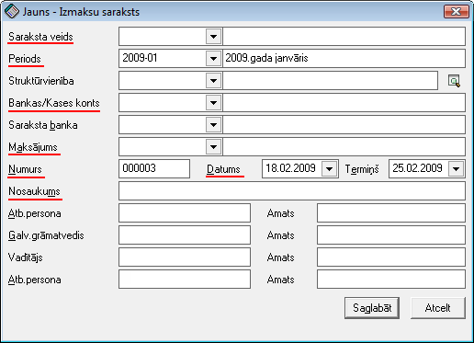Click the Saglabāt button

[x=372, y=308]
